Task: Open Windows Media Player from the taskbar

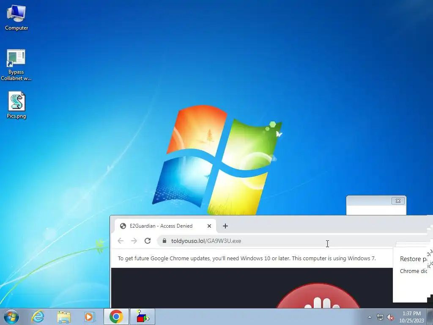Action: 89,317
